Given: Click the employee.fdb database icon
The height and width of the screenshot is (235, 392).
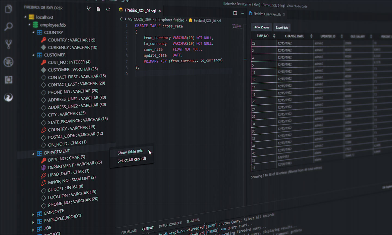Looking at the screenshot, I should click(x=35, y=25).
